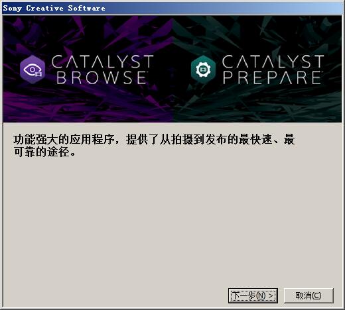Click the 功能强大的应用程序 text line
This screenshot has height=310, width=345.
tap(64, 139)
